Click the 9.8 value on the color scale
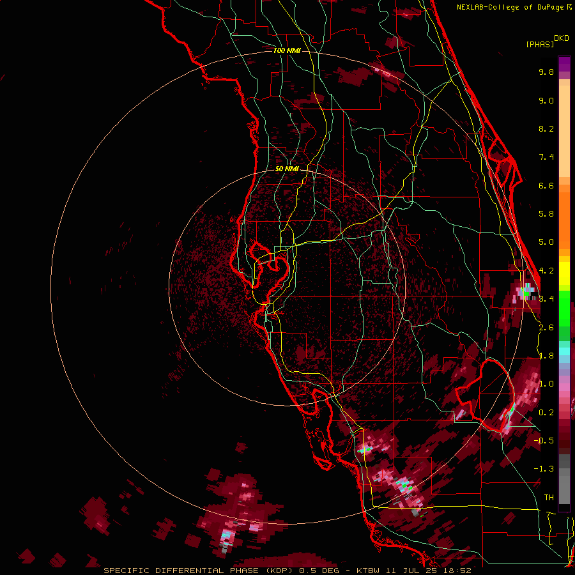The height and width of the screenshot is (575, 575). (x=546, y=72)
